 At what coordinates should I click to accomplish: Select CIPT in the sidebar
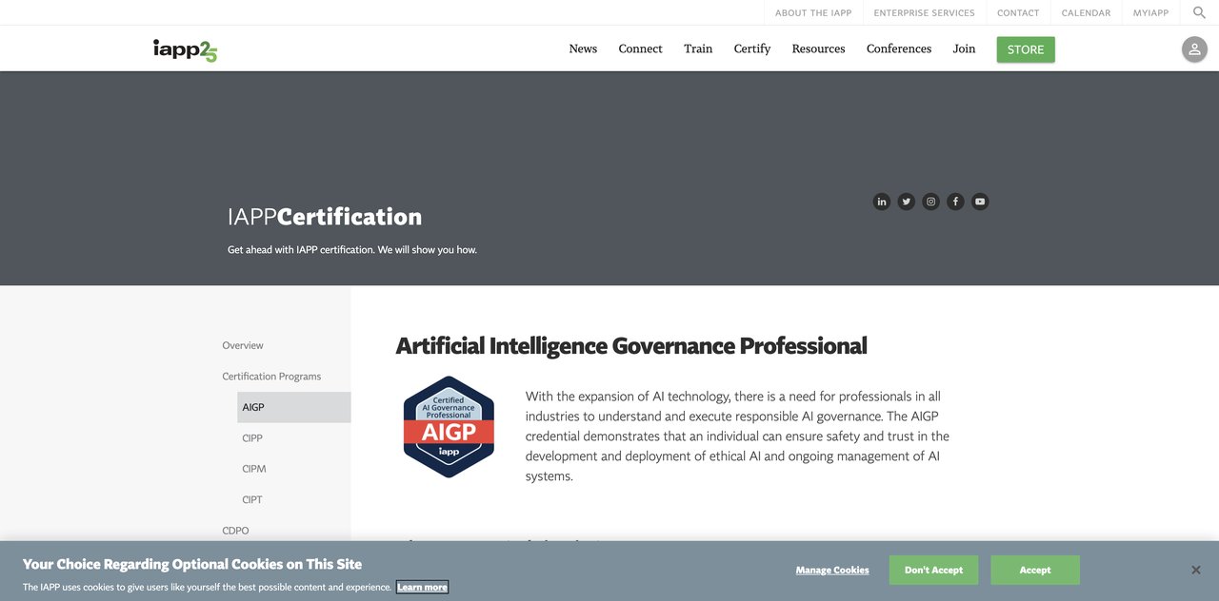tap(252, 500)
